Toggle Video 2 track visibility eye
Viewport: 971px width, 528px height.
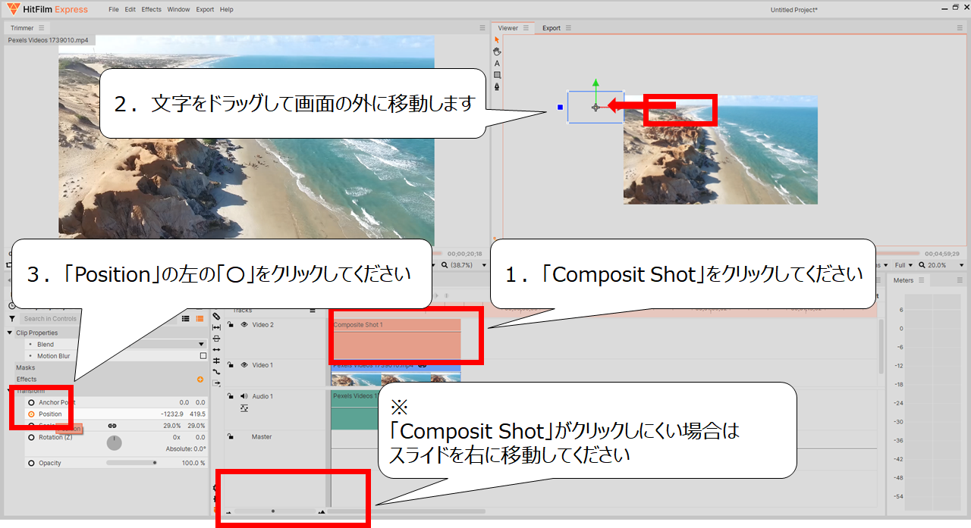tap(244, 324)
